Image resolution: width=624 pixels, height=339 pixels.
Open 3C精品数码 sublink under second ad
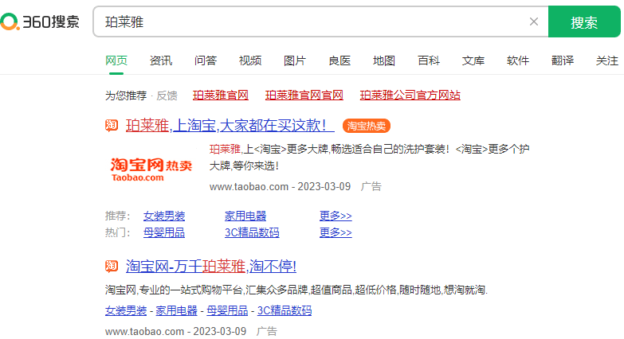coord(285,310)
